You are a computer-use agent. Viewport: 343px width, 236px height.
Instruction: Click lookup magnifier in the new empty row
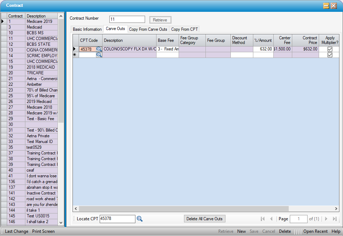pos(99,55)
